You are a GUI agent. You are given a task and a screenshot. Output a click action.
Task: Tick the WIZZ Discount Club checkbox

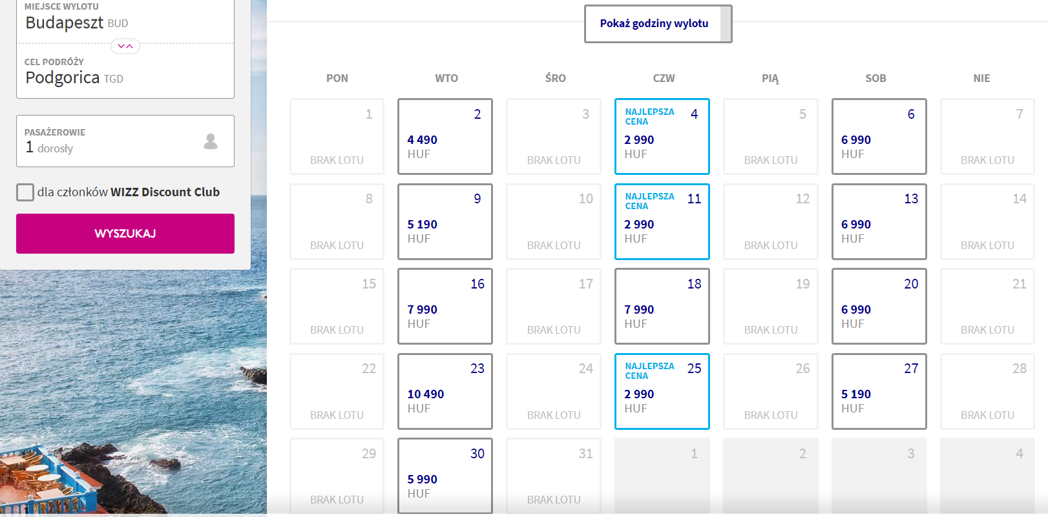click(25, 192)
